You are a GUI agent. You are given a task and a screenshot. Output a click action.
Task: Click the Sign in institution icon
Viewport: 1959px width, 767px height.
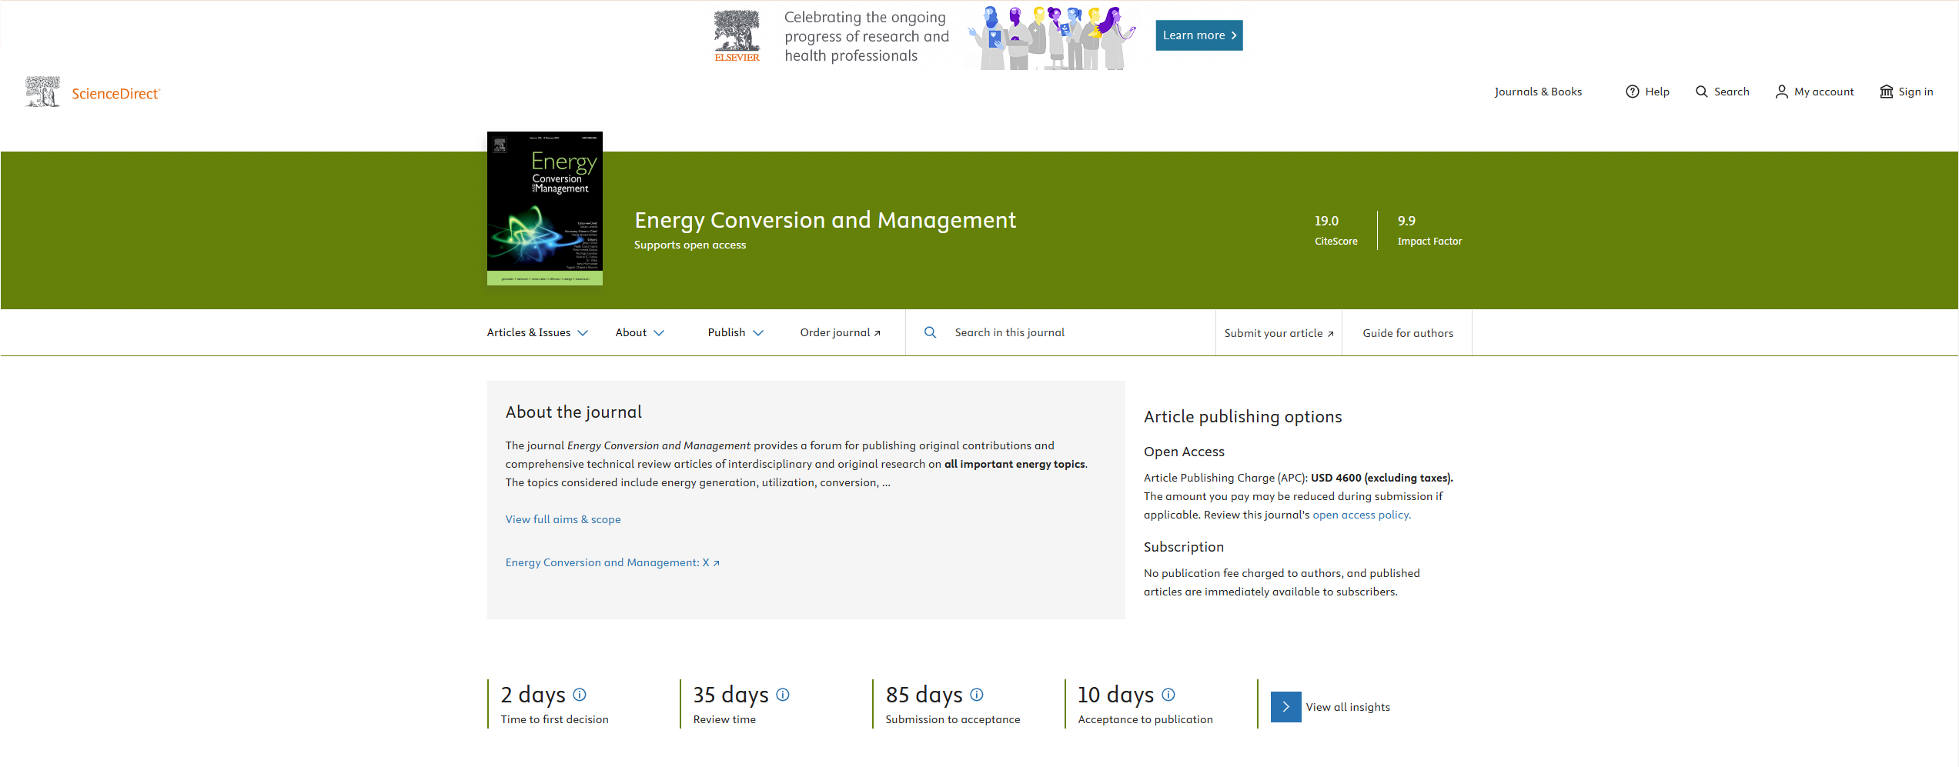tap(1886, 92)
